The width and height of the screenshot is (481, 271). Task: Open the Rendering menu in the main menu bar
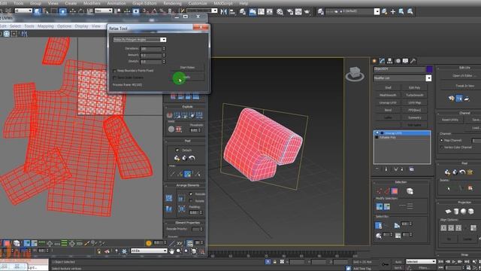coord(172,3)
